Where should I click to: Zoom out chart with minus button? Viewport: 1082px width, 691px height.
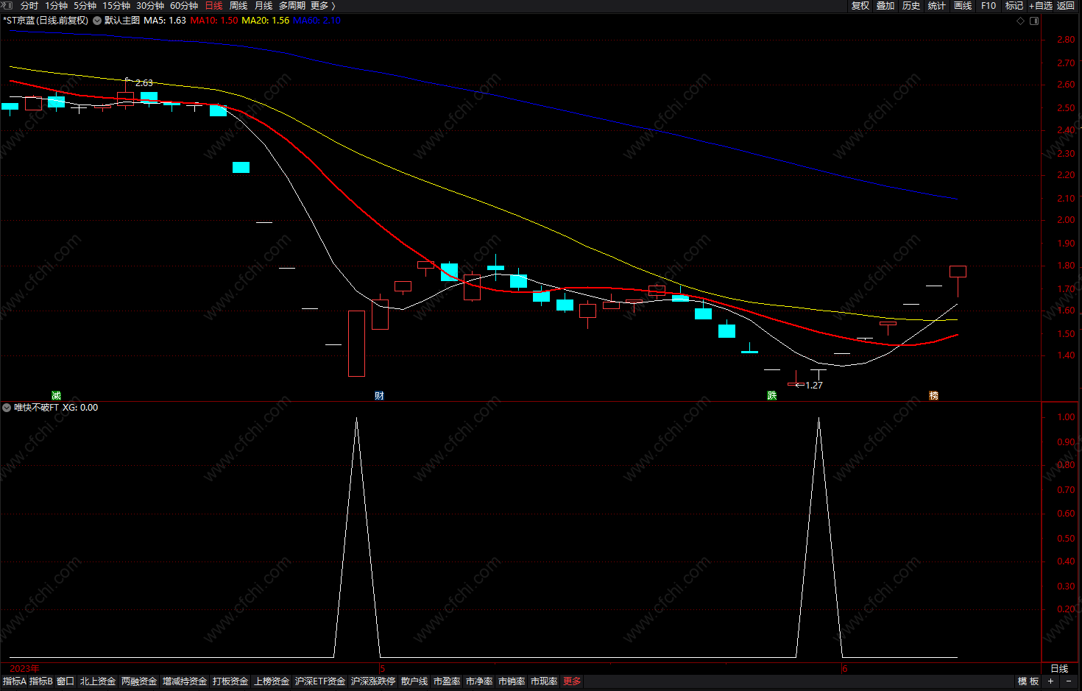coord(1069,681)
